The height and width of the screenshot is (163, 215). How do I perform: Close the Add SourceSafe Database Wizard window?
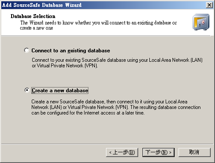pyautogui.click(x=209, y=5)
